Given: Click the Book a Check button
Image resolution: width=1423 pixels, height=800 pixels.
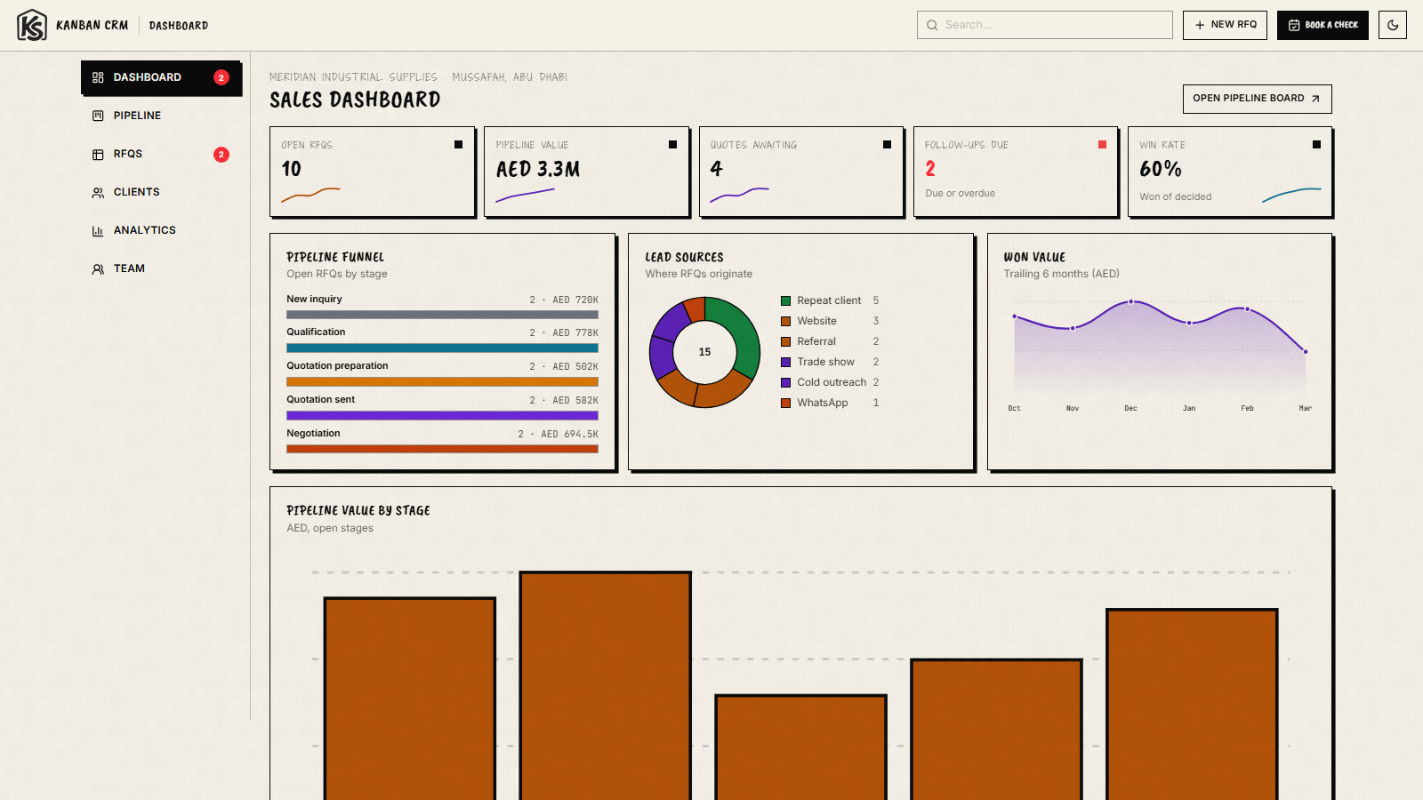Looking at the screenshot, I should coord(1323,25).
